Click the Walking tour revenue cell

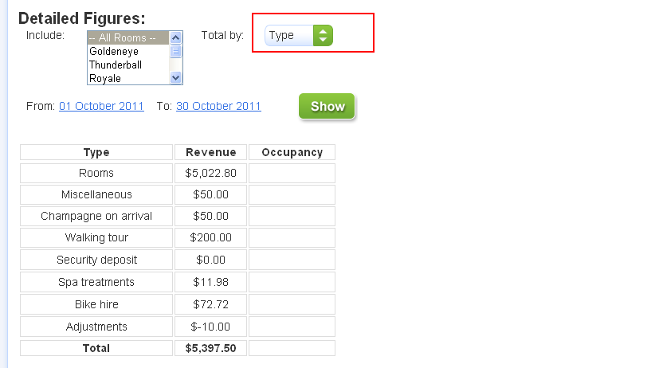(x=211, y=237)
